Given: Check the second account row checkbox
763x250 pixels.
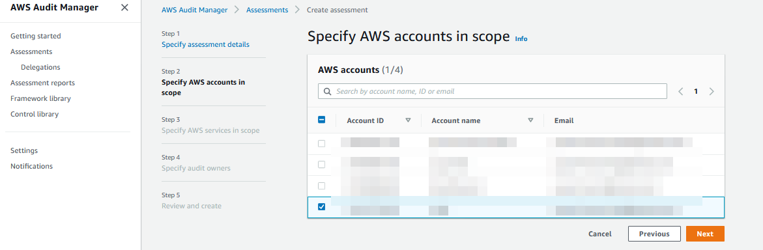Looking at the screenshot, I should point(321,165).
